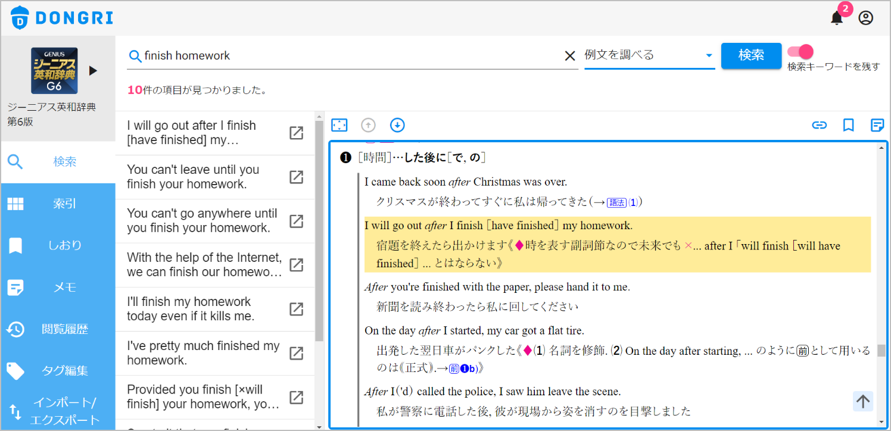Click the add memo note icon
The image size is (891, 431).
click(877, 125)
